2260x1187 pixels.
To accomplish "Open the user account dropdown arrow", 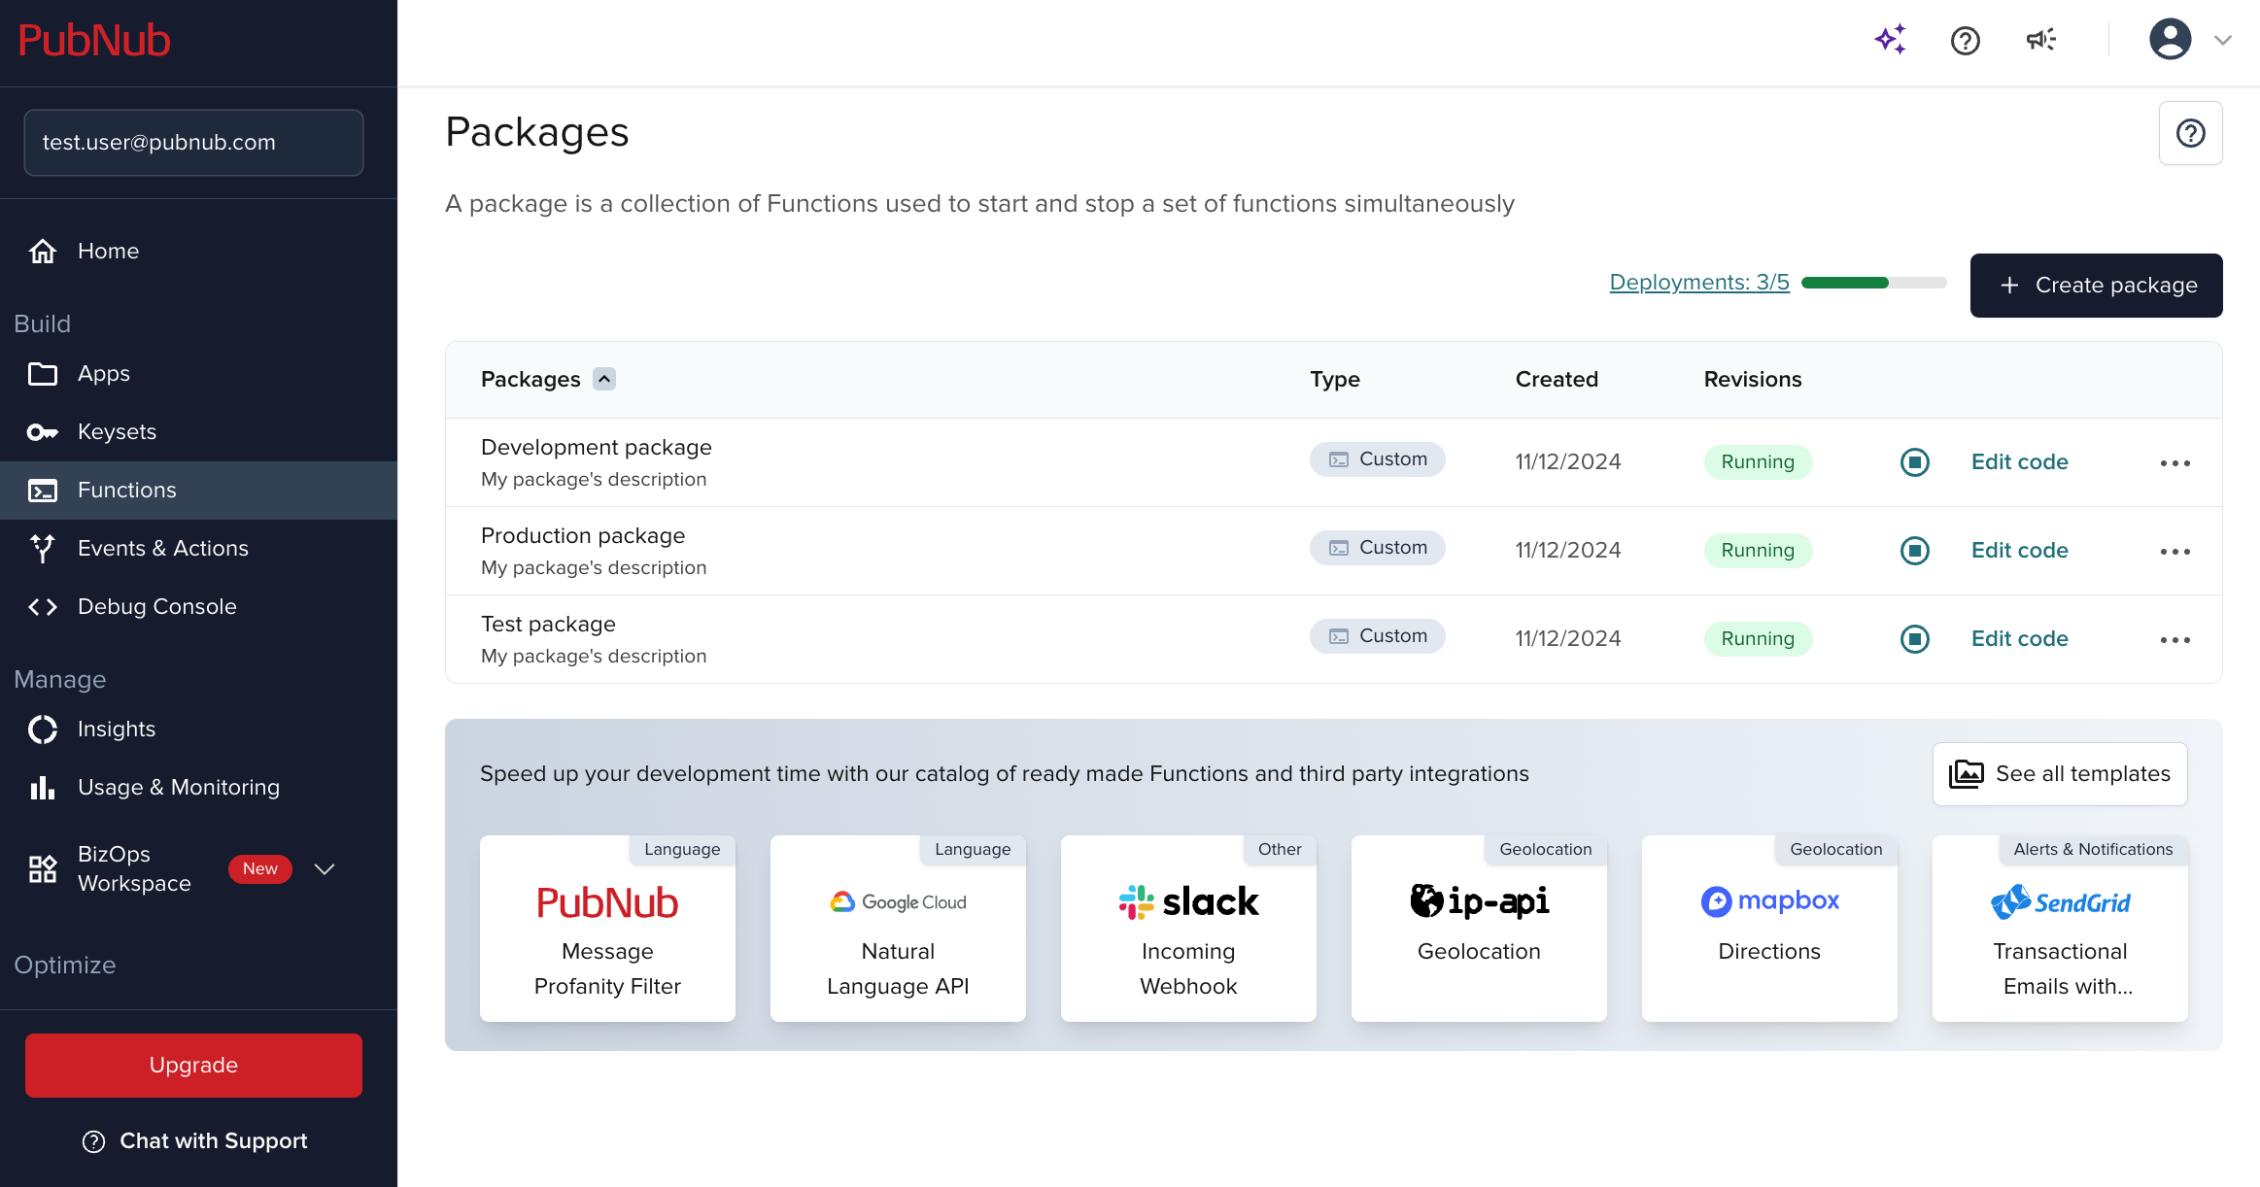I will tap(2222, 41).
